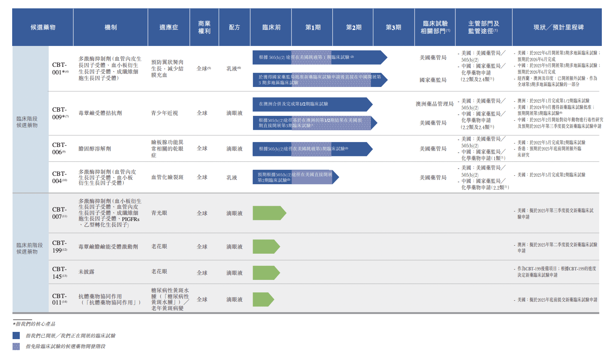Click the 毒蕈鹼受體拮抗劑 mechanism cell

pos(100,113)
